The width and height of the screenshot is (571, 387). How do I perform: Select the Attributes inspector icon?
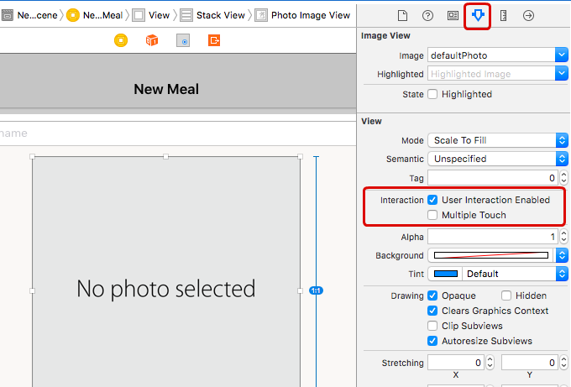478,15
